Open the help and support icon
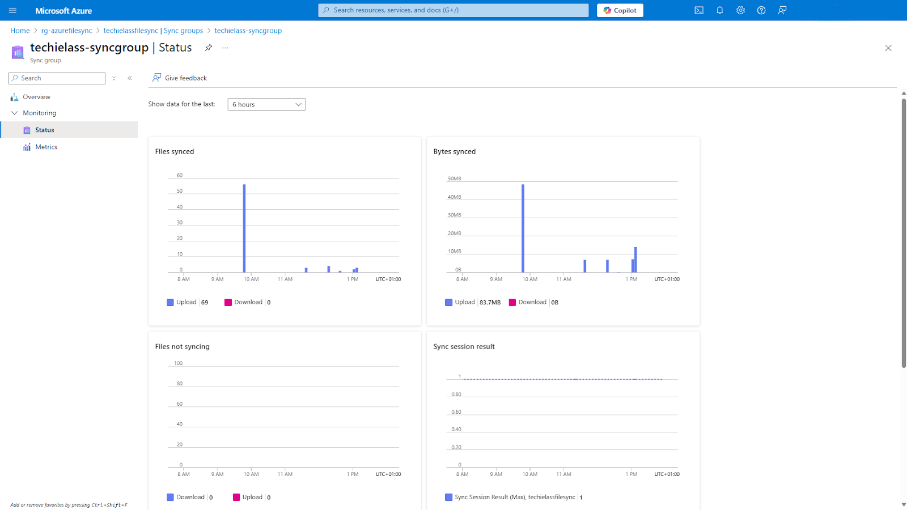The width and height of the screenshot is (907, 510). 761,10
